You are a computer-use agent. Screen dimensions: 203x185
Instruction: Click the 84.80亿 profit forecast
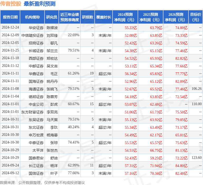coord(181,165)
